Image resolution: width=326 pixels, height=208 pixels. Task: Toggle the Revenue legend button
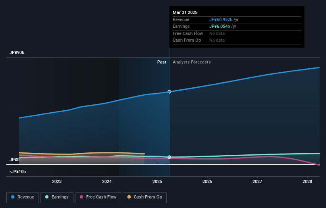pos(23,197)
